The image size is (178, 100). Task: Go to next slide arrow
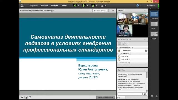pyautogui.click(x=26, y=97)
